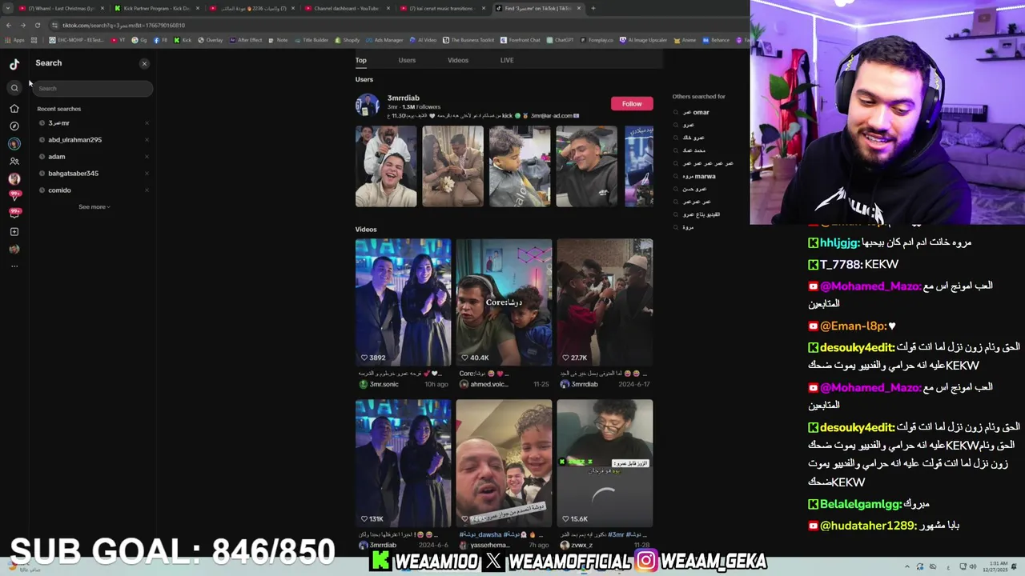This screenshot has height=576, width=1025.
Task: Open the Friends people icon in sidebar
Action: 14,161
